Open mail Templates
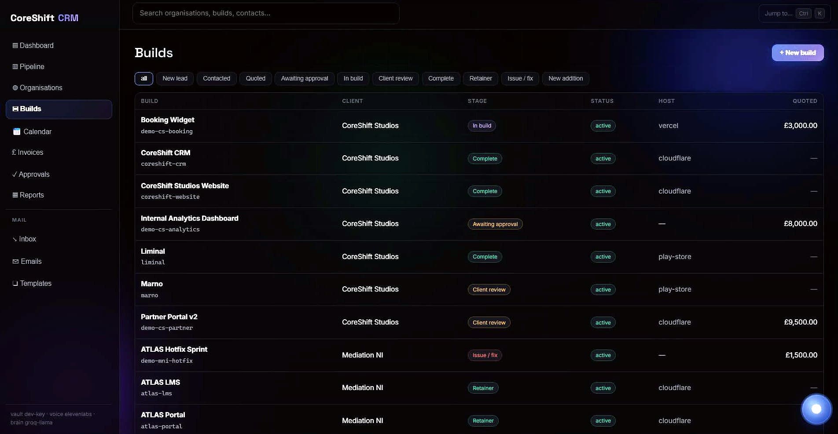This screenshot has width=838, height=434. coord(59,284)
